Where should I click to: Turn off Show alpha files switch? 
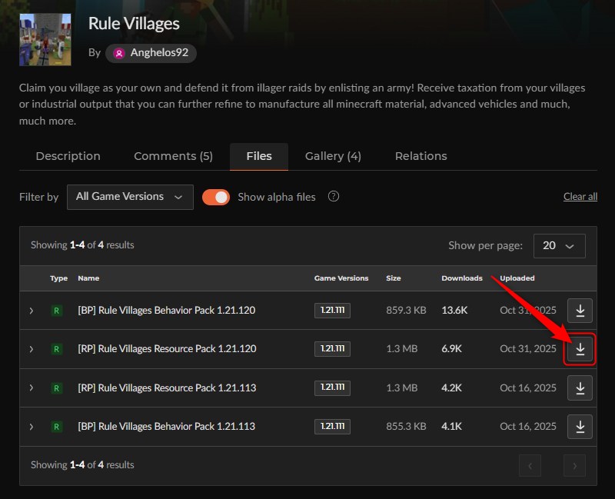tap(216, 197)
